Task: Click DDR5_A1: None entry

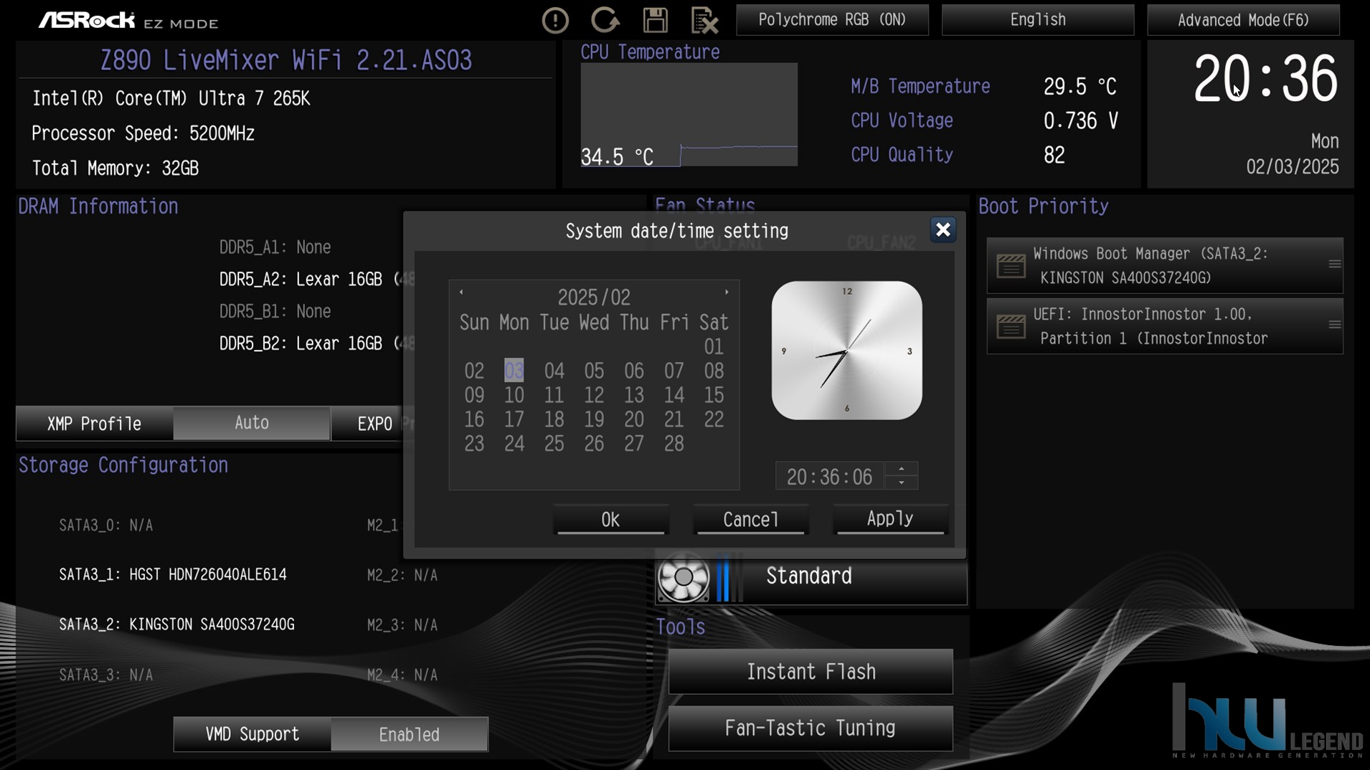Action: coord(275,247)
